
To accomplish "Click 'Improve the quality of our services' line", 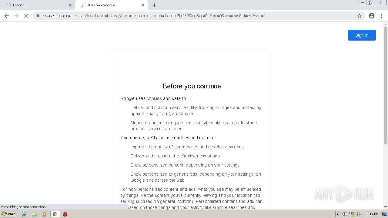I will point(187,147).
